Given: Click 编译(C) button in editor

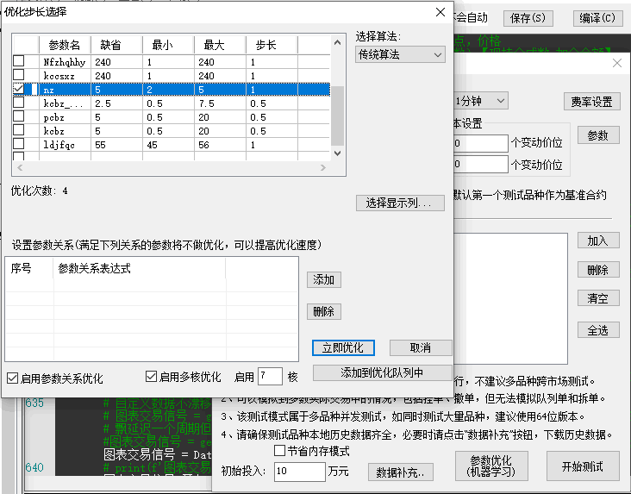Looking at the screenshot, I should (x=597, y=18).
